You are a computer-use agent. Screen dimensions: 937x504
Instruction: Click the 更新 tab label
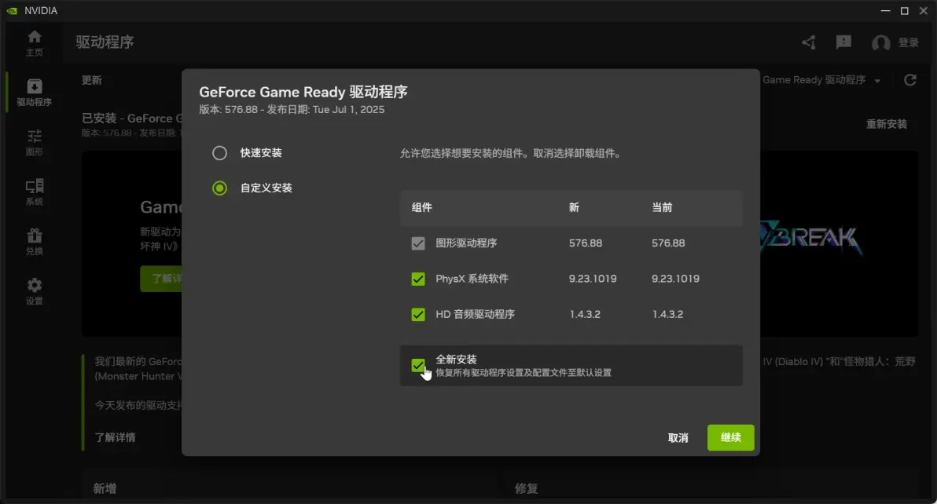tap(91, 80)
